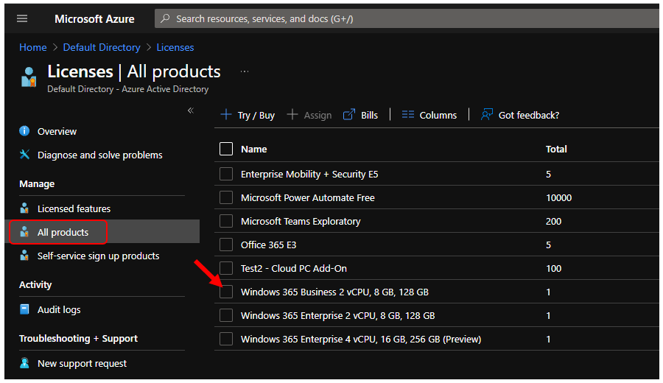Click the Self-service sign up products icon
The height and width of the screenshot is (383, 663).
pyautogui.click(x=24, y=256)
